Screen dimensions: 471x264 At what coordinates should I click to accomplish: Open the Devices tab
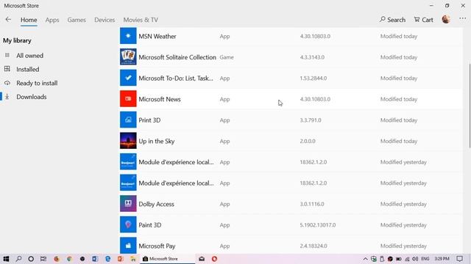[x=105, y=20]
